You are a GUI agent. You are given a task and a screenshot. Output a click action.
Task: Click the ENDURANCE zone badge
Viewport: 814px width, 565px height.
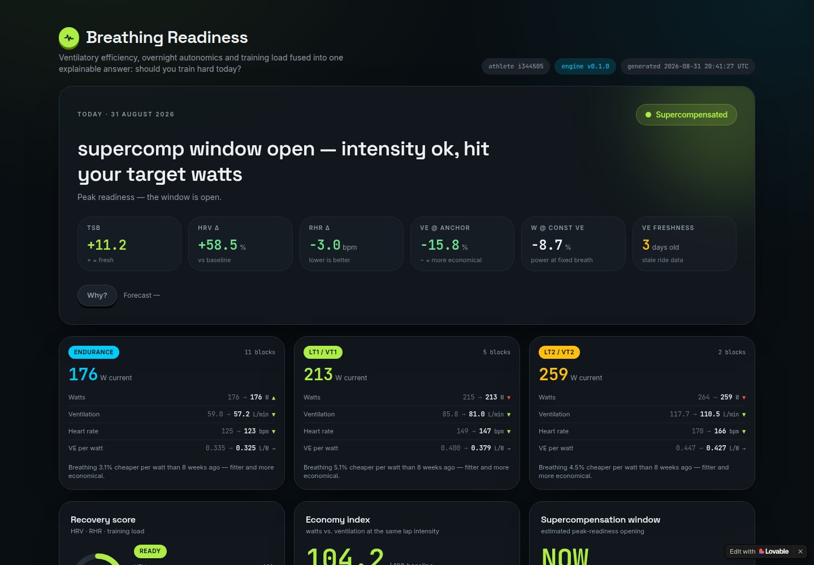[94, 353]
